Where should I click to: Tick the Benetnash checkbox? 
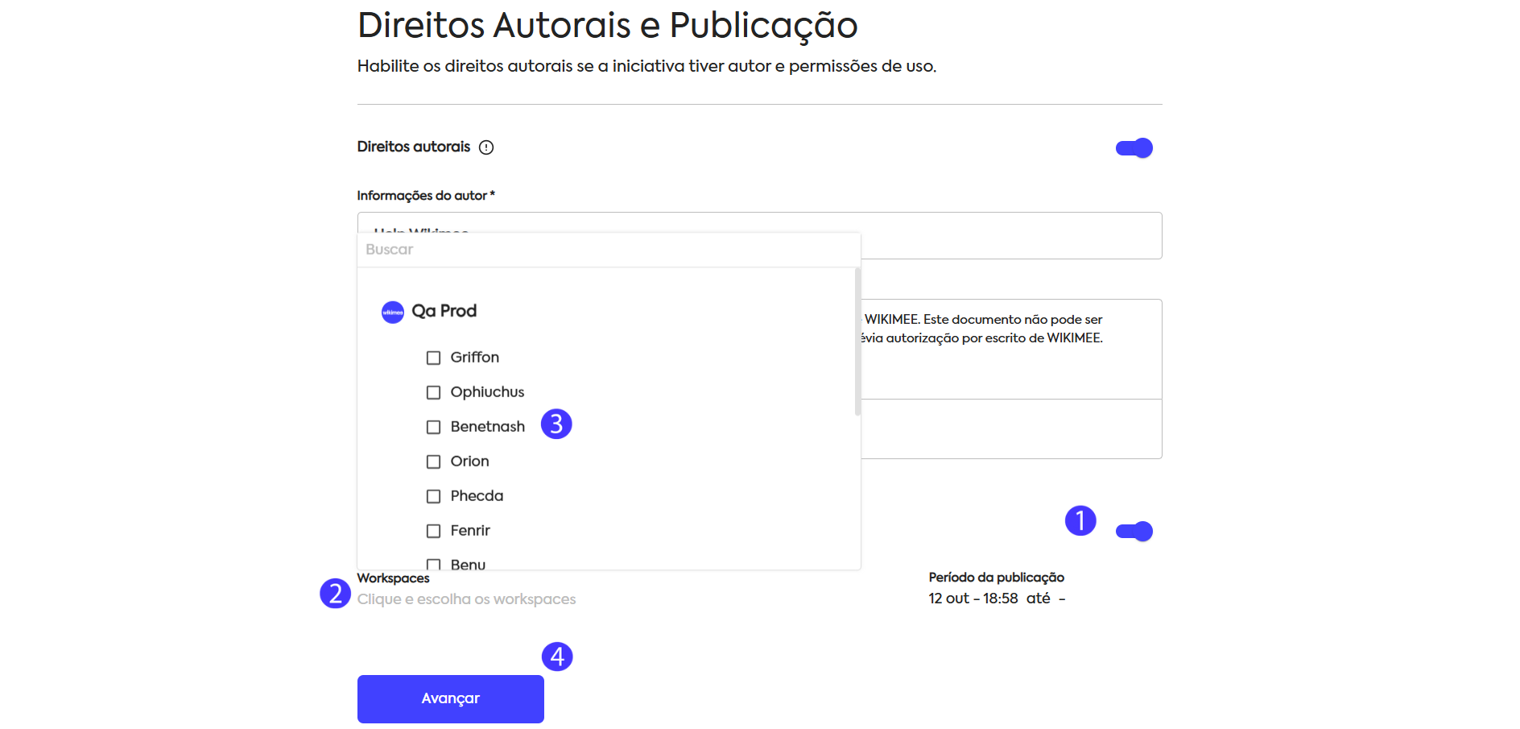[x=433, y=427]
